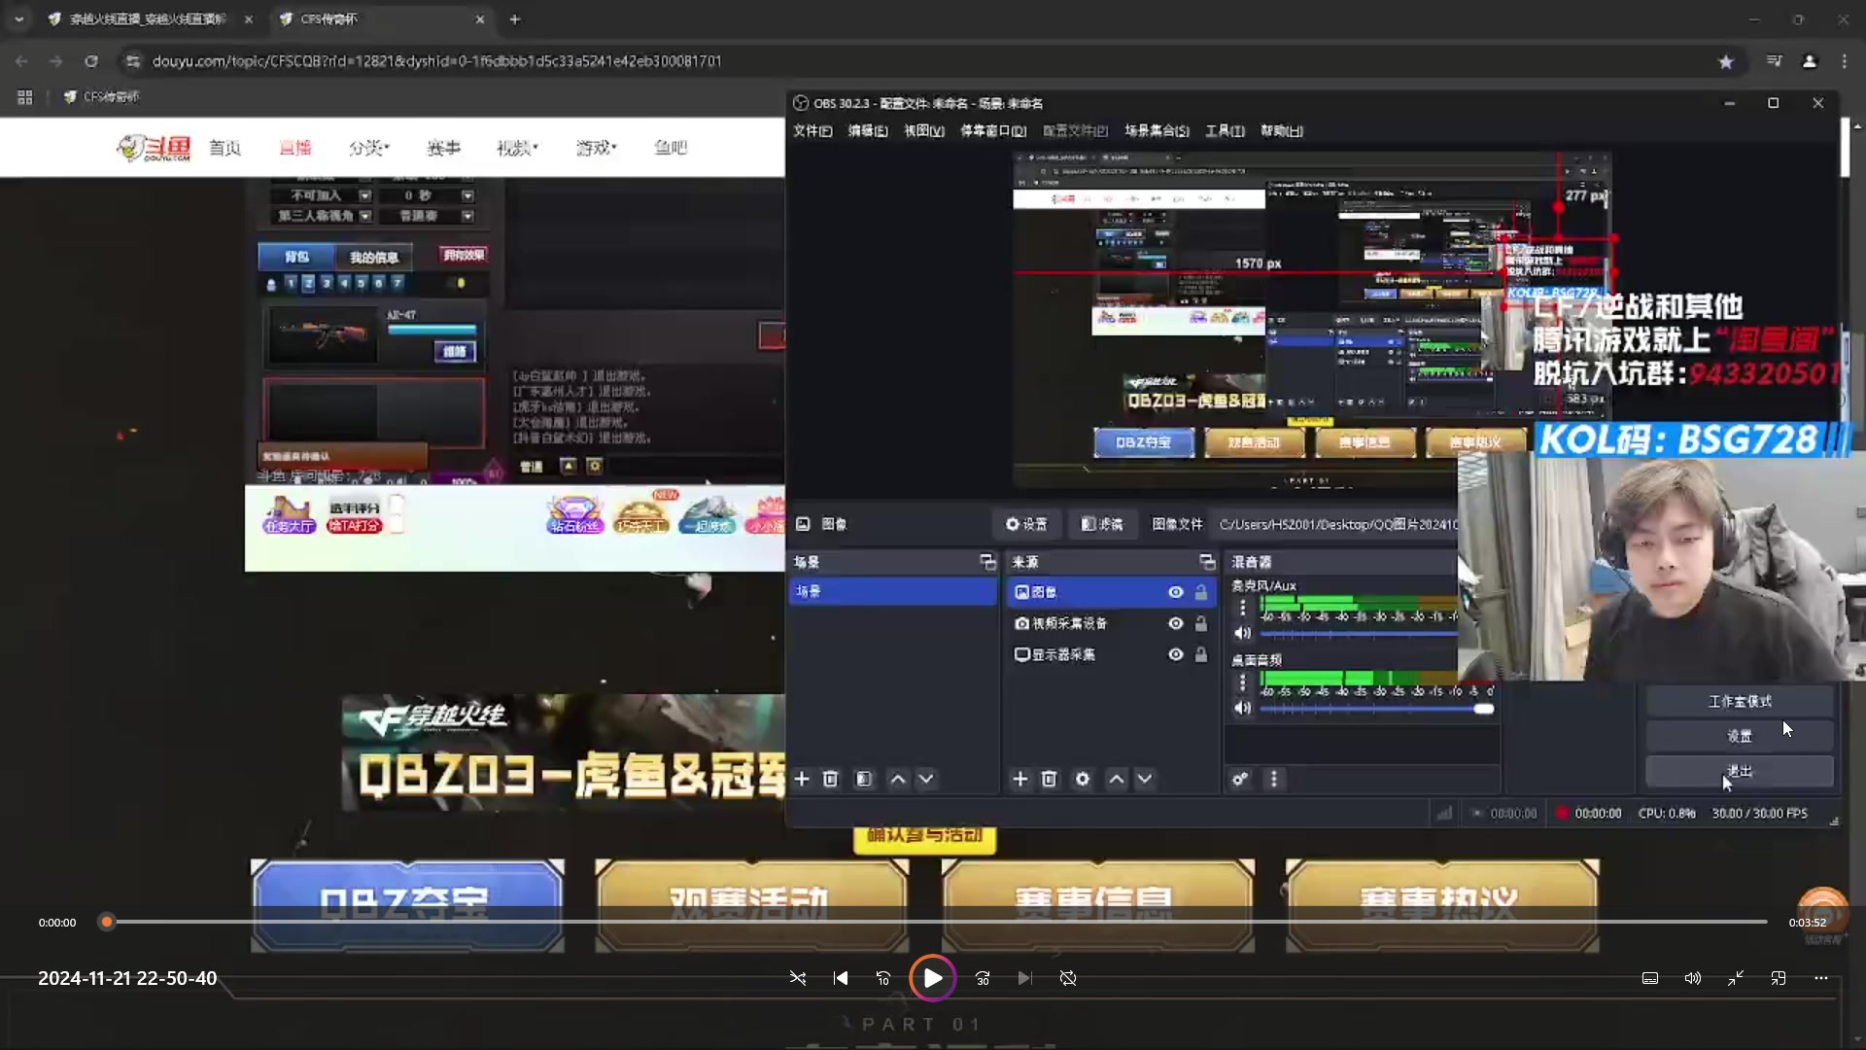Skip back 10 seconds
The height and width of the screenshot is (1050, 1866).
[x=883, y=978]
